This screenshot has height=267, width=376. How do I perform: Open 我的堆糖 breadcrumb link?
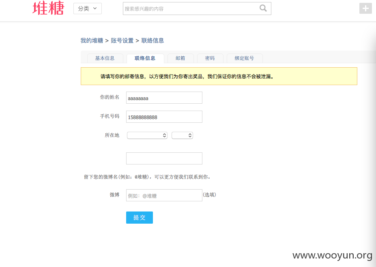[92, 41]
